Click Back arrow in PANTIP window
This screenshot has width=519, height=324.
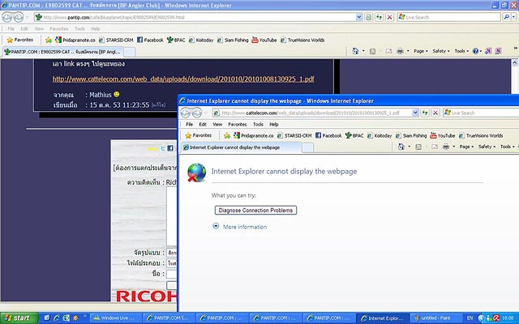click(x=7, y=17)
